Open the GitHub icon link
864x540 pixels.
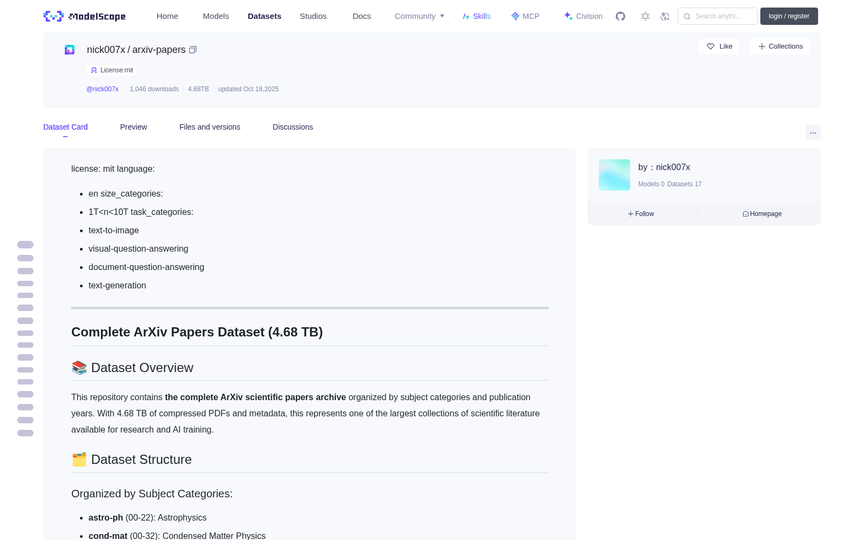click(x=620, y=16)
